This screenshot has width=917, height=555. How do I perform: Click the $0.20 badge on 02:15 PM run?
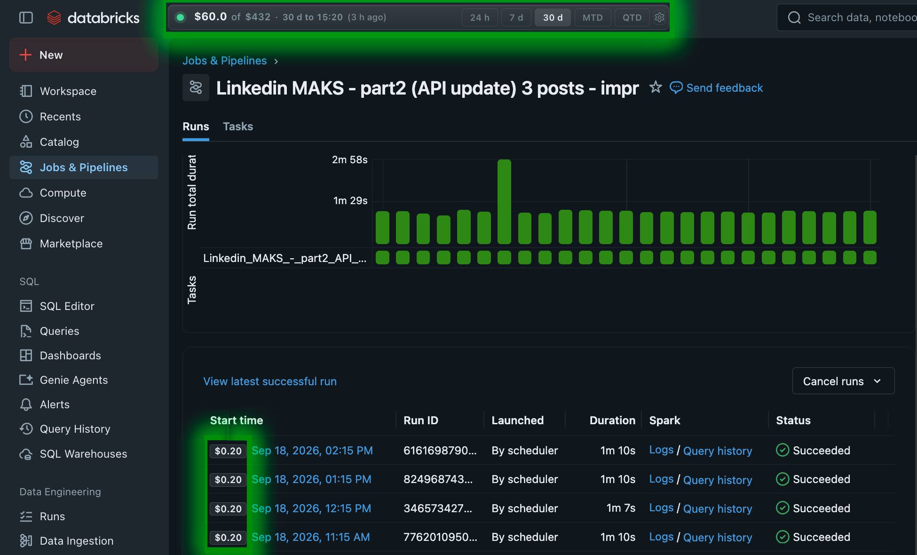click(228, 451)
